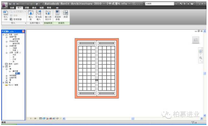Select 图纸 (全部) in project browser
The width and height of the screenshot is (208, 126).
tap(14, 64)
